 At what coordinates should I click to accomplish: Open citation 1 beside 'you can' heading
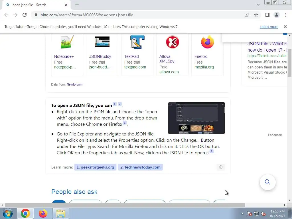pos(115,104)
